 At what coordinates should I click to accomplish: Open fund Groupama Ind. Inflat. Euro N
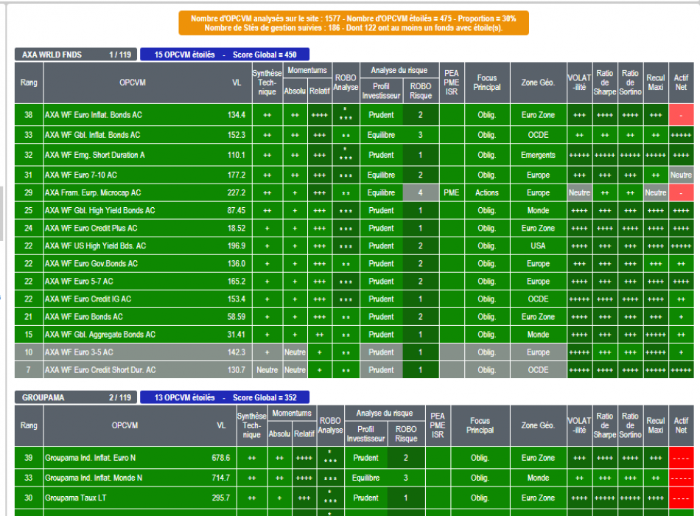(x=91, y=458)
